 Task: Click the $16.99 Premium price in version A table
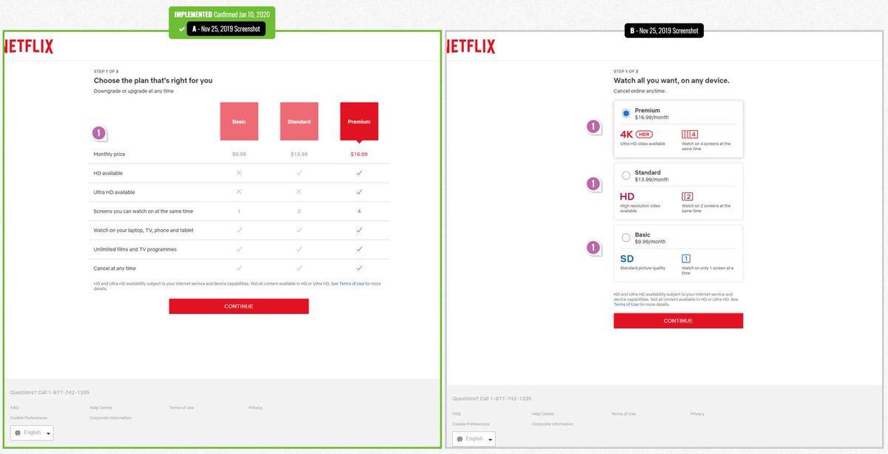coord(359,154)
